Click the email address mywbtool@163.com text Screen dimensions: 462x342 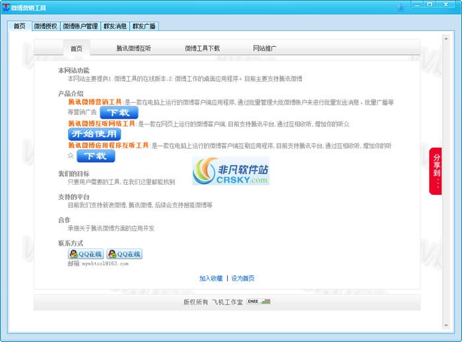click(105, 263)
